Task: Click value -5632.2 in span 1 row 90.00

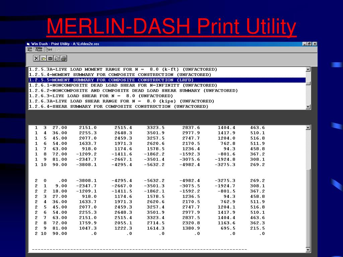Action: point(154,165)
